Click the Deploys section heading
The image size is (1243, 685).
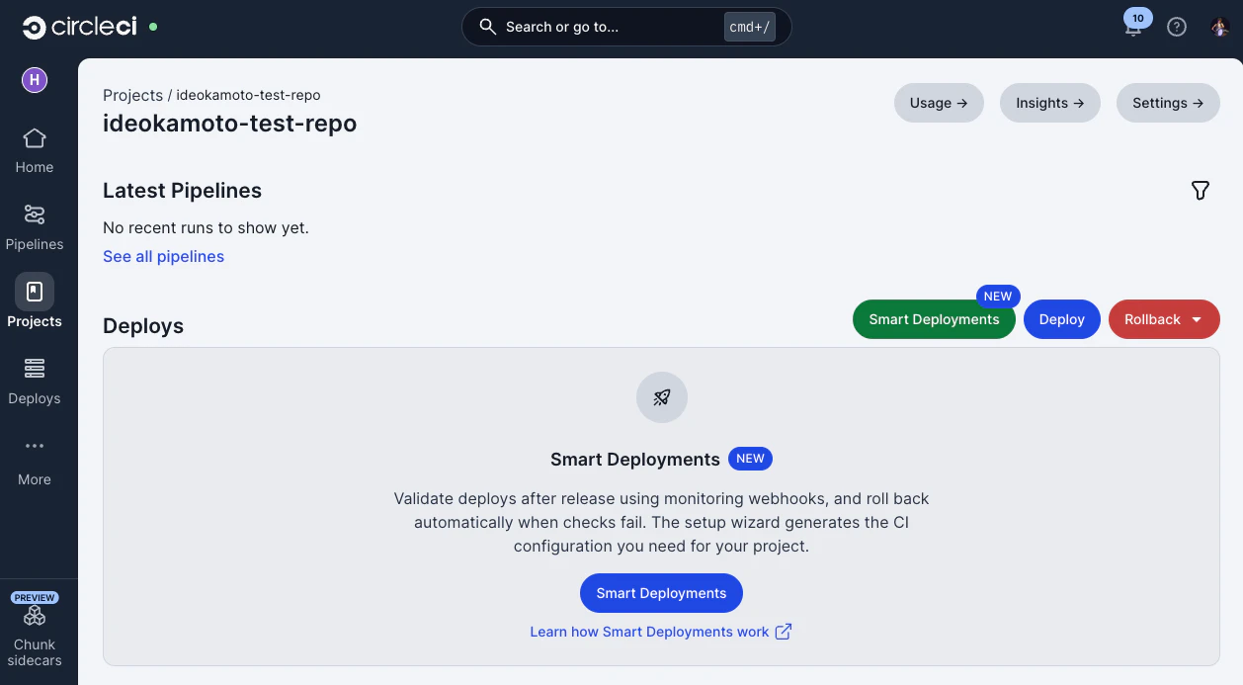click(143, 326)
